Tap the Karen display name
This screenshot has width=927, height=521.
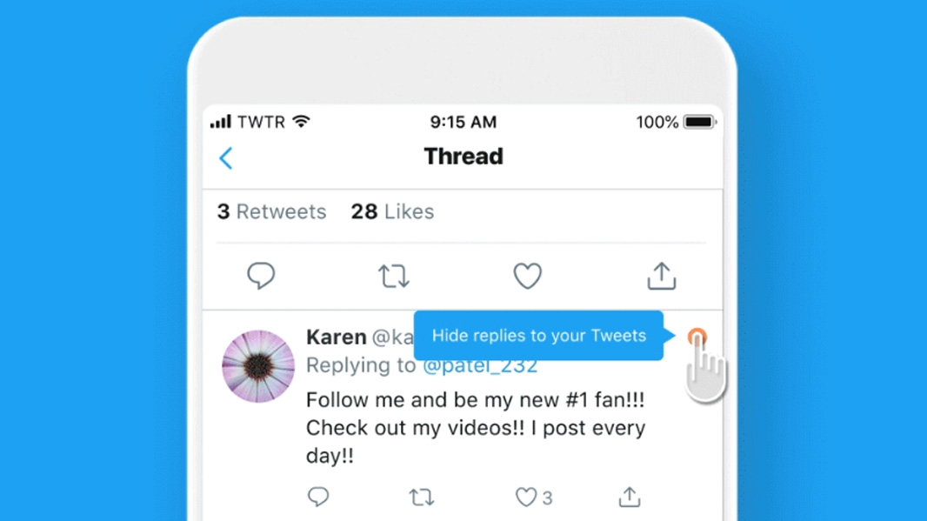pyautogui.click(x=336, y=337)
